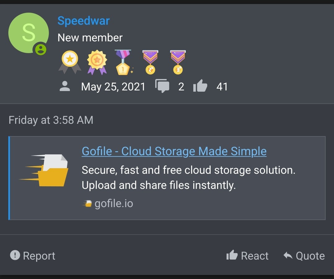334x279 pixels.
Task: Open the Friday at 3:58 AM timestamp
Action: click(x=51, y=120)
